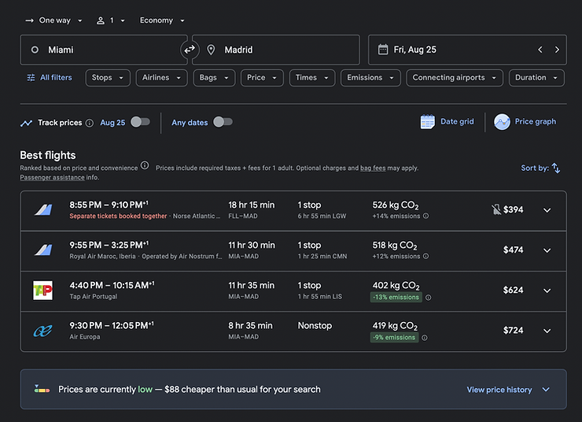Click emissions info icon for 402 kg flight
Screen dimensions: 582x422
click(429, 298)
